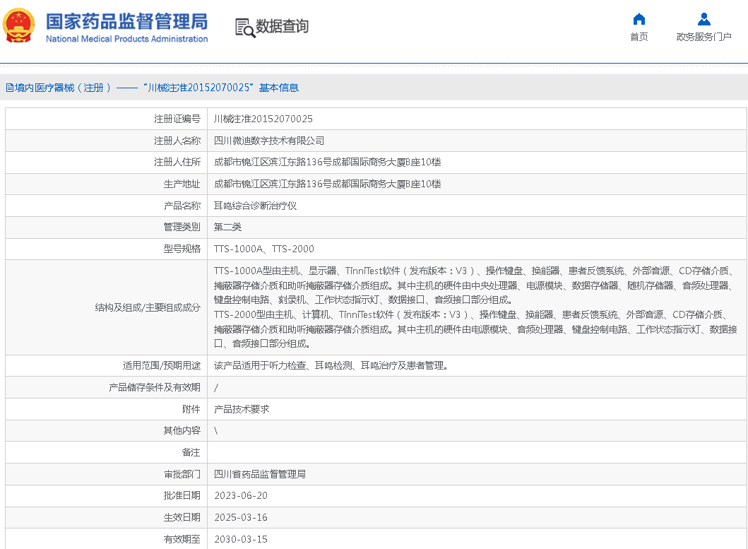This screenshot has width=748, height=549.
Task: Click the 生产地址 row address value
Action: click(327, 184)
